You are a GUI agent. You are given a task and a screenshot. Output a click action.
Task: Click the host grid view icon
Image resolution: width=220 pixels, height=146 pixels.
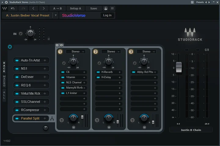(x=192, y=2)
